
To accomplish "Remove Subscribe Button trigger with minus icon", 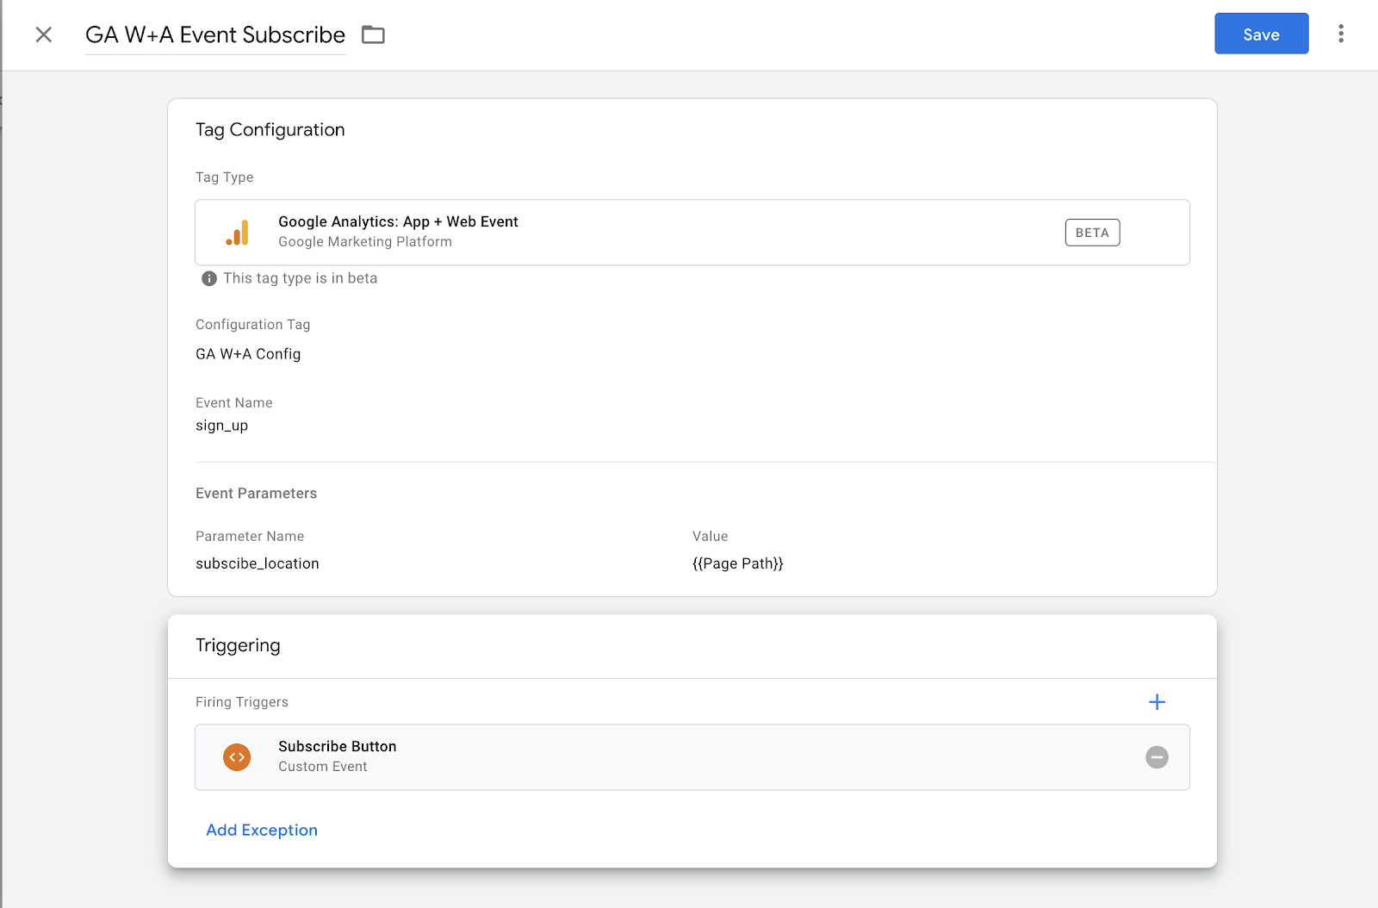I will point(1157,757).
